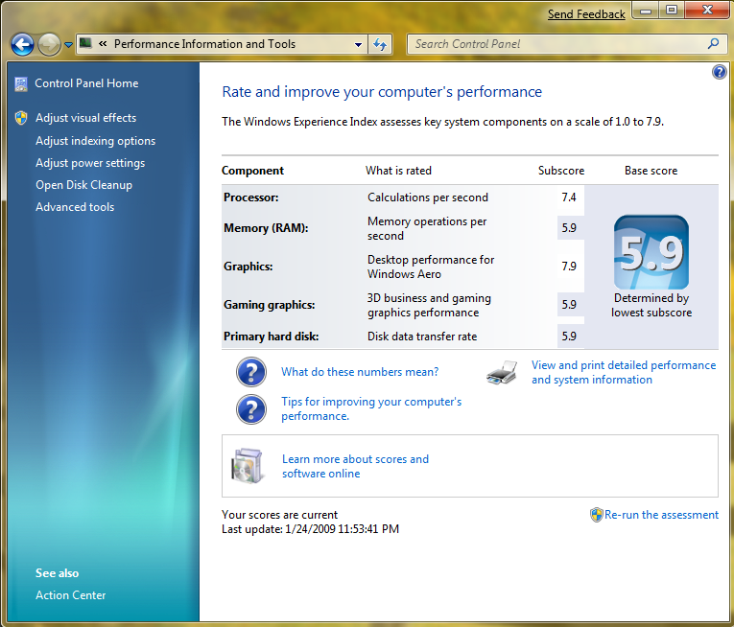The image size is (734, 627).
Task: Click 'Calculations per second' description
Action: (x=428, y=197)
